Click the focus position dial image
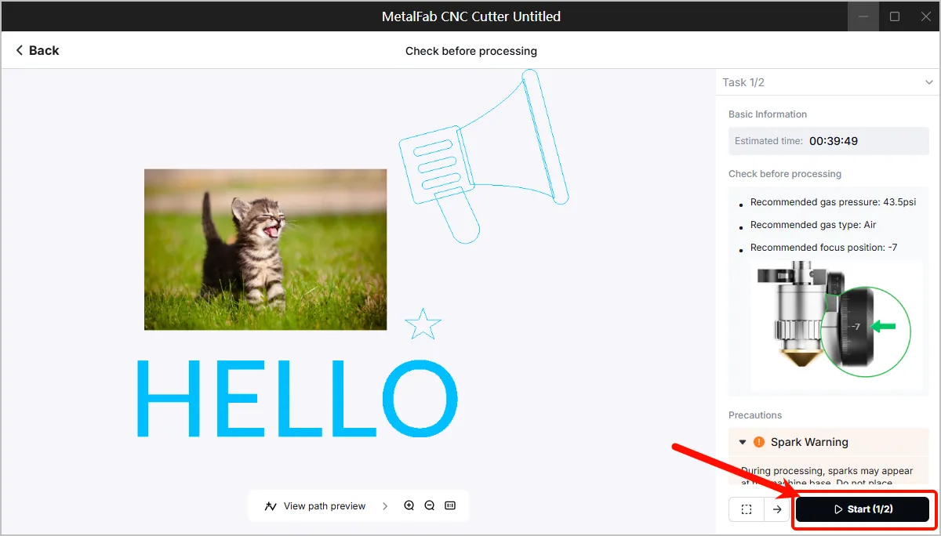 pos(830,326)
